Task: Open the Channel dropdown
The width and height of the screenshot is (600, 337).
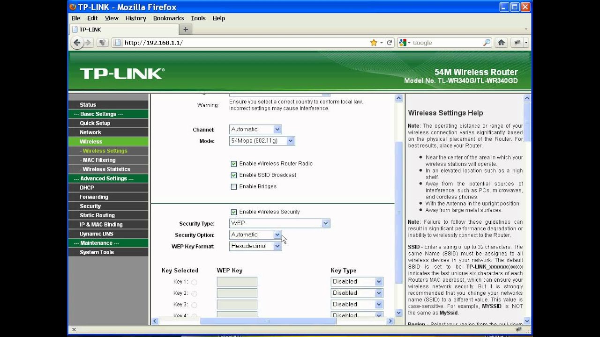Action: (x=255, y=129)
